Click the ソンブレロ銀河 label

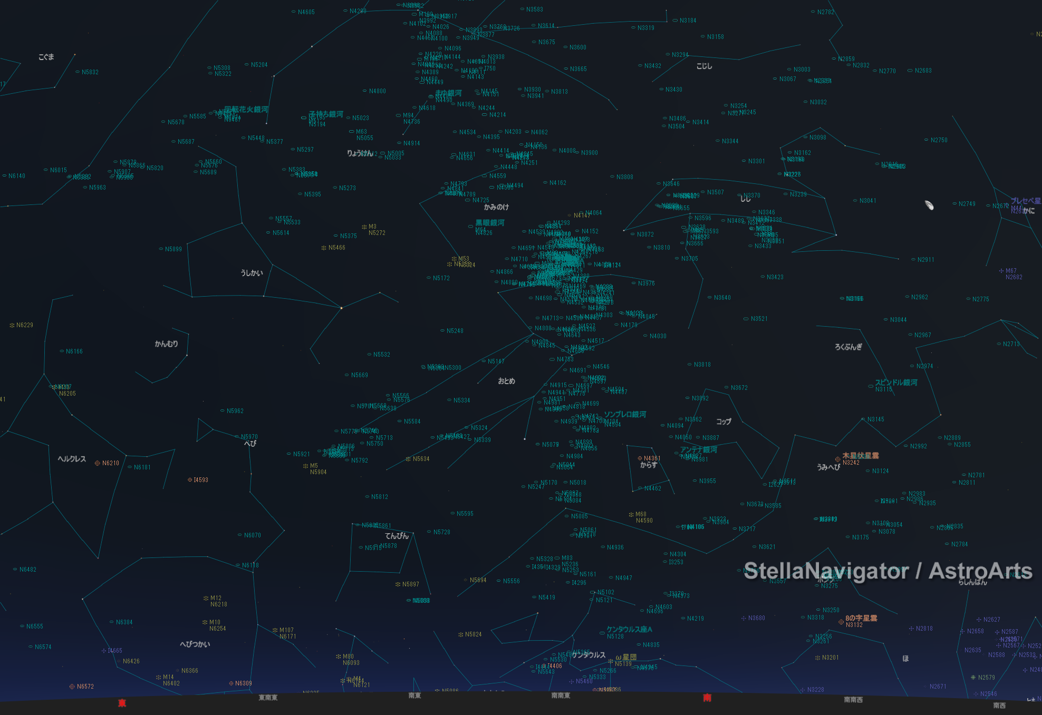click(x=625, y=415)
